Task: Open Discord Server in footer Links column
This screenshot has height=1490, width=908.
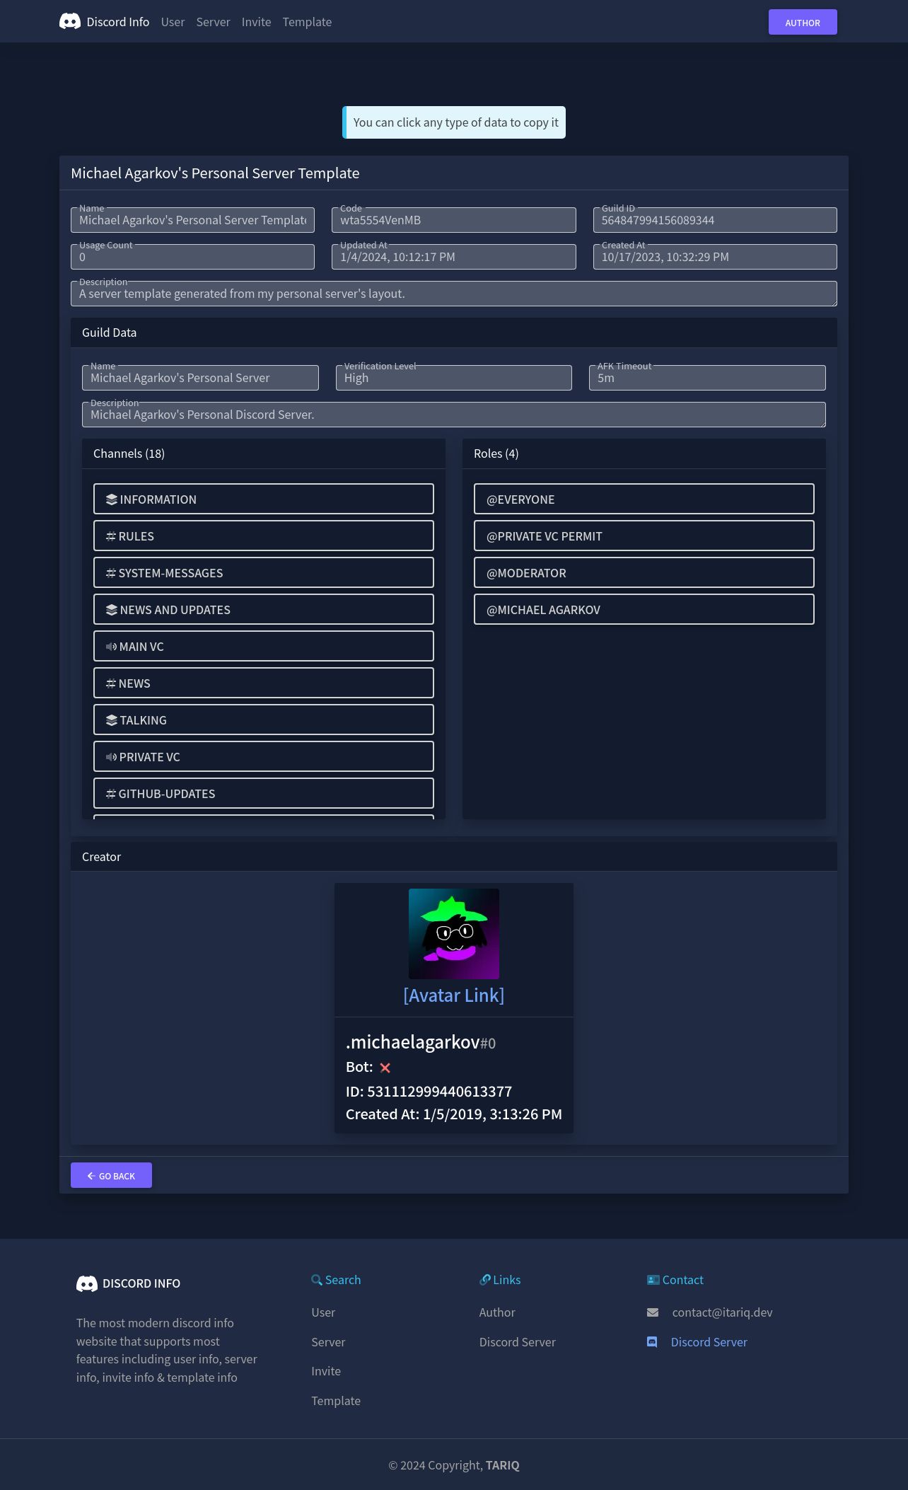Action: point(518,1342)
